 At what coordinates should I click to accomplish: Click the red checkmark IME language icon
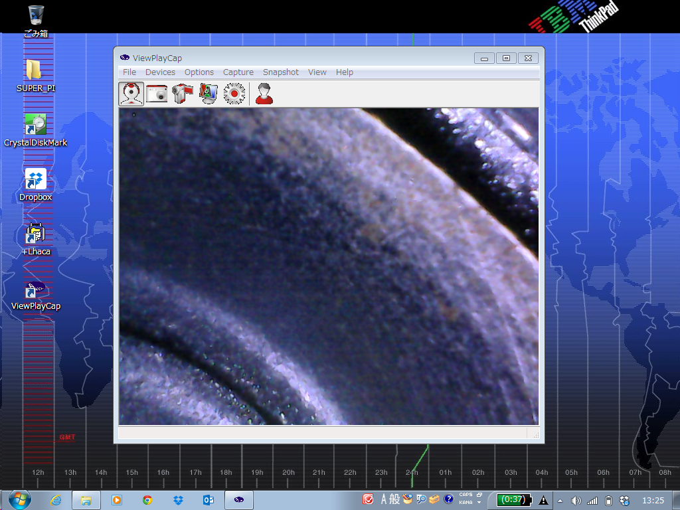[x=368, y=499]
